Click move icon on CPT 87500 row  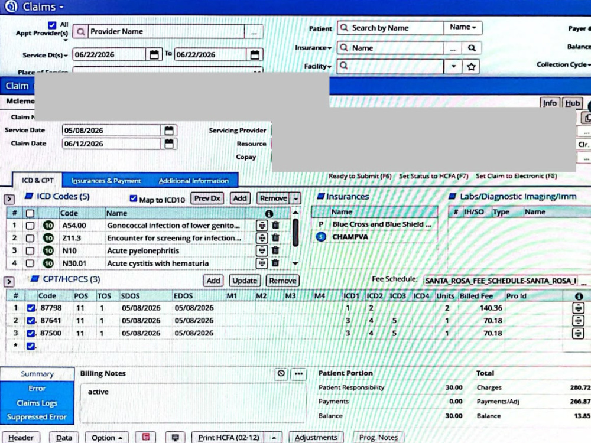click(578, 333)
